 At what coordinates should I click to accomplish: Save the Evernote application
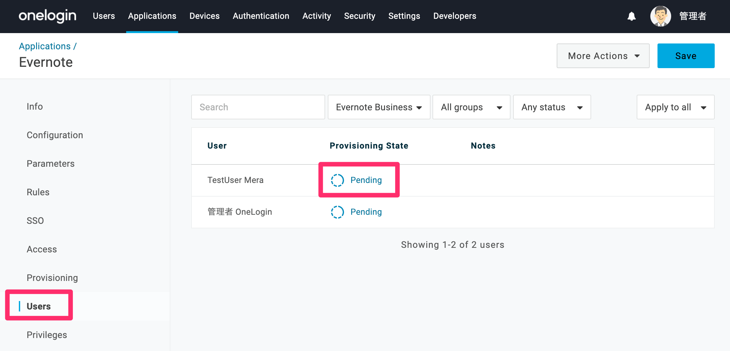686,56
